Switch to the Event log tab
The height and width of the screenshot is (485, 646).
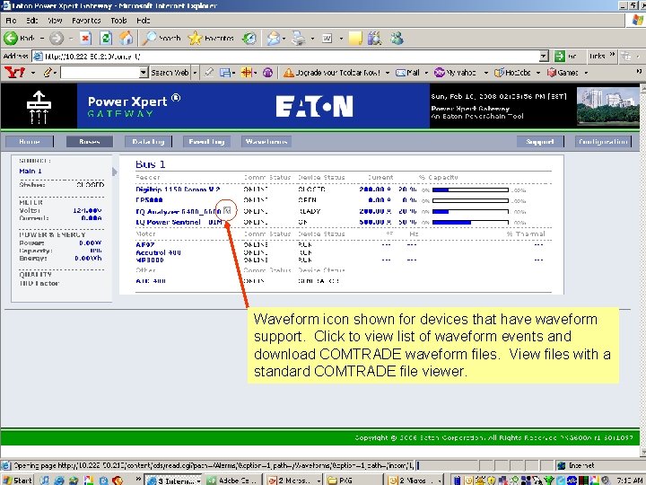206,142
